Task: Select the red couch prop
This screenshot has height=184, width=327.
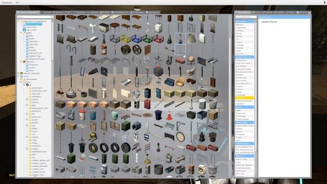Action: click(x=180, y=61)
